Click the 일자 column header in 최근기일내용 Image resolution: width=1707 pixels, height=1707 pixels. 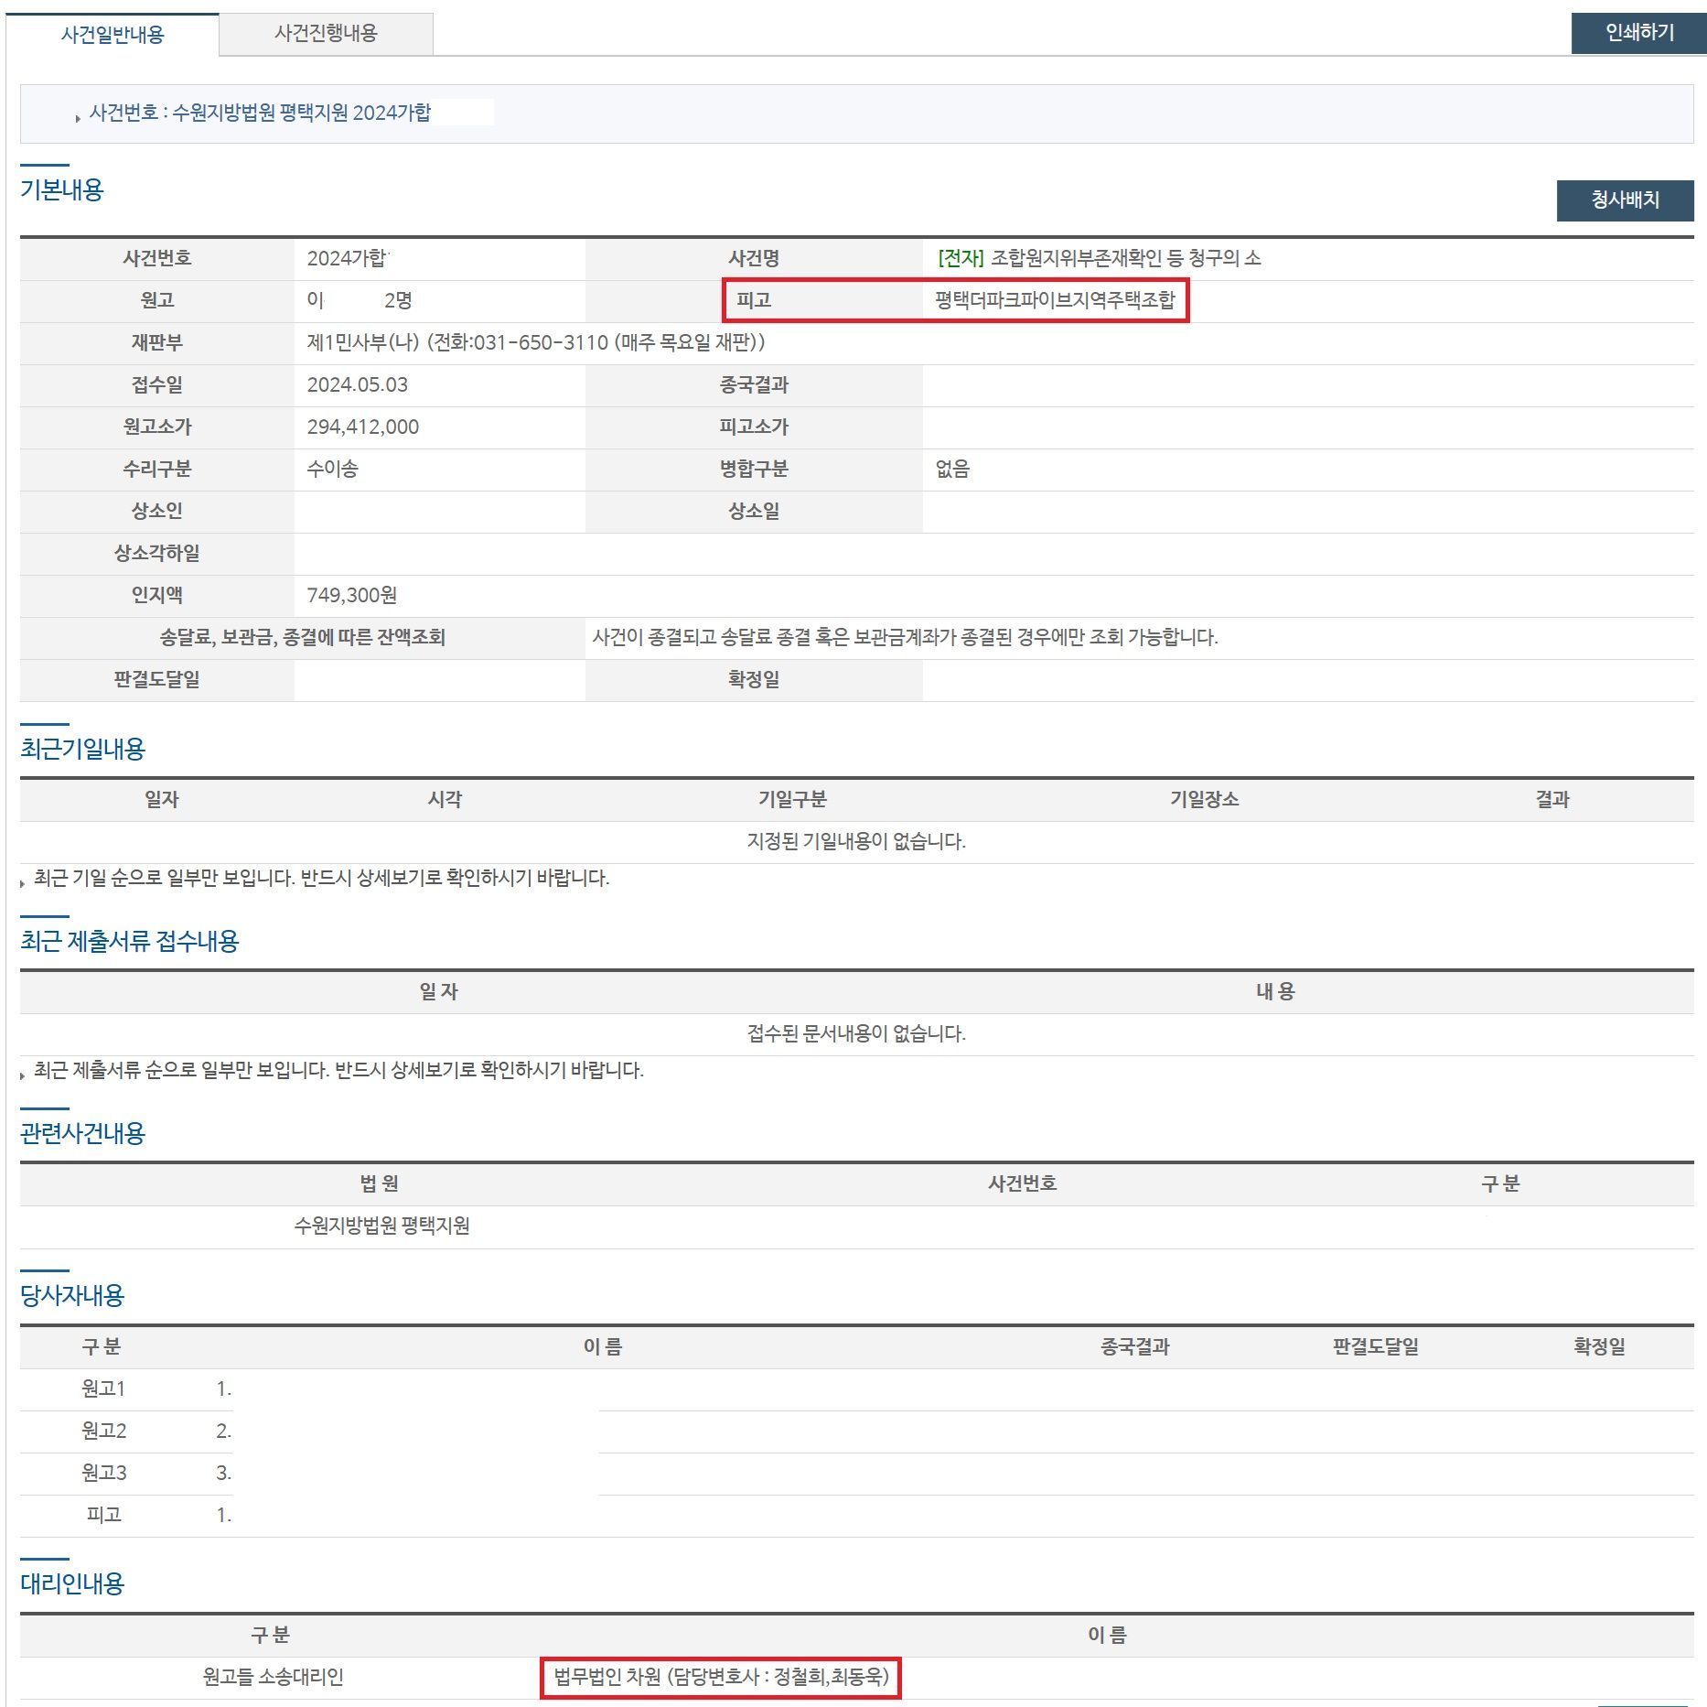pos(162,798)
